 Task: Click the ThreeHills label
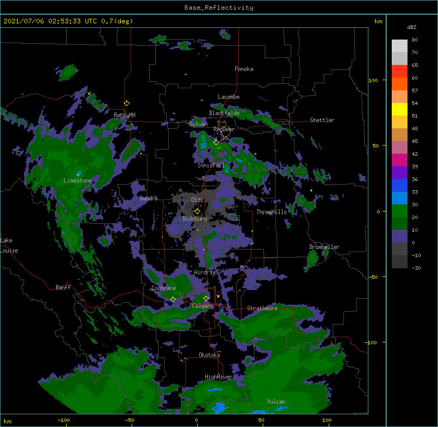(x=271, y=212)
